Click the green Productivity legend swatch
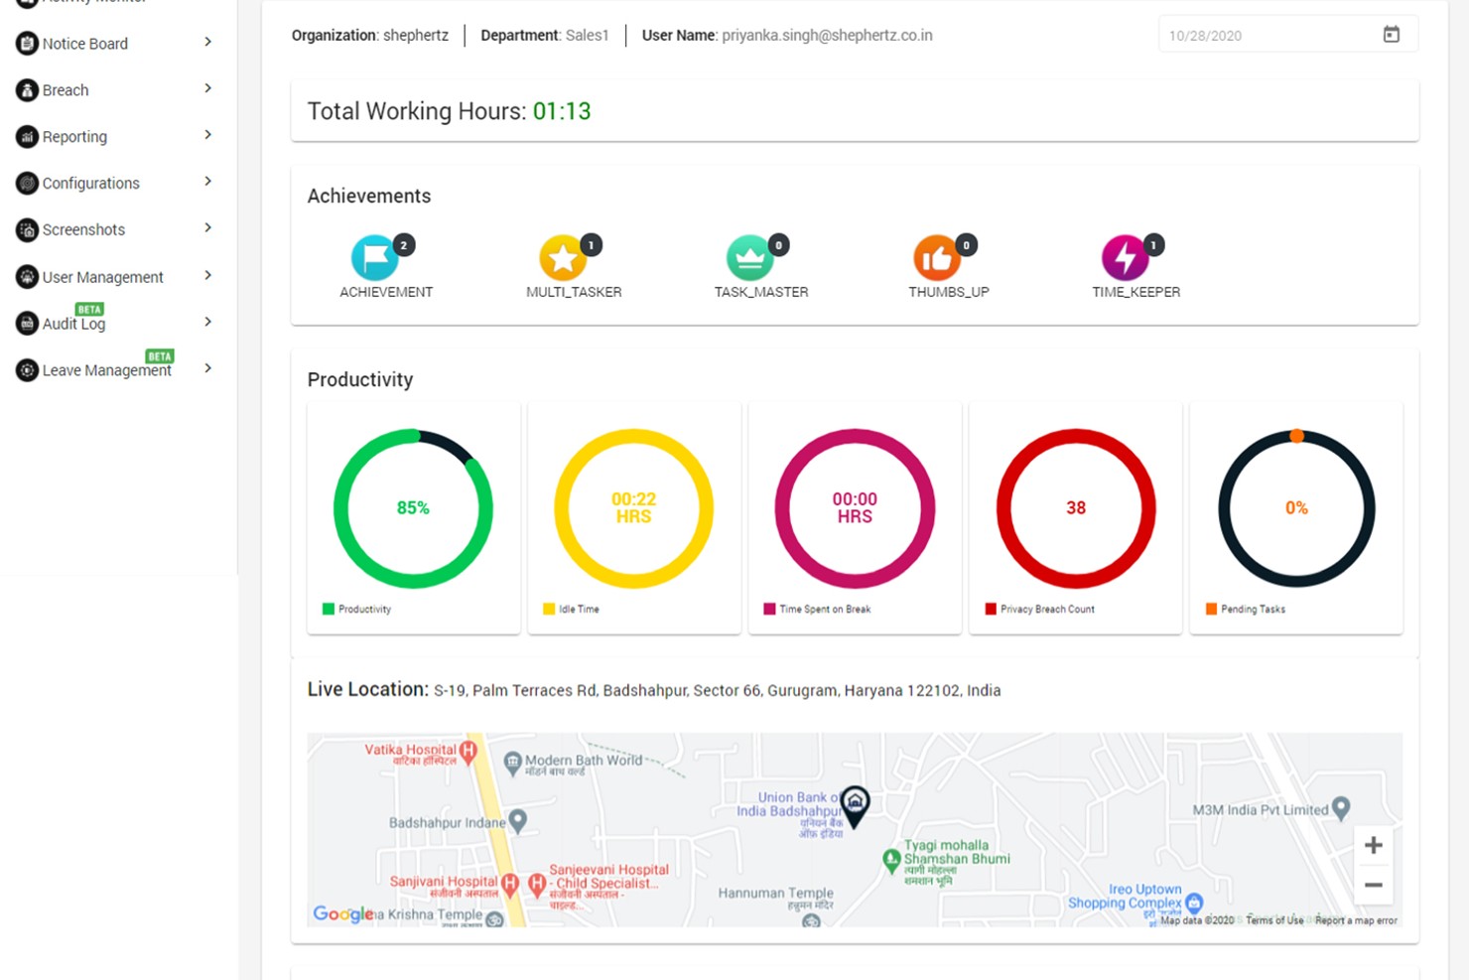Screen dimensions: 1469x980 pos(329,609)
